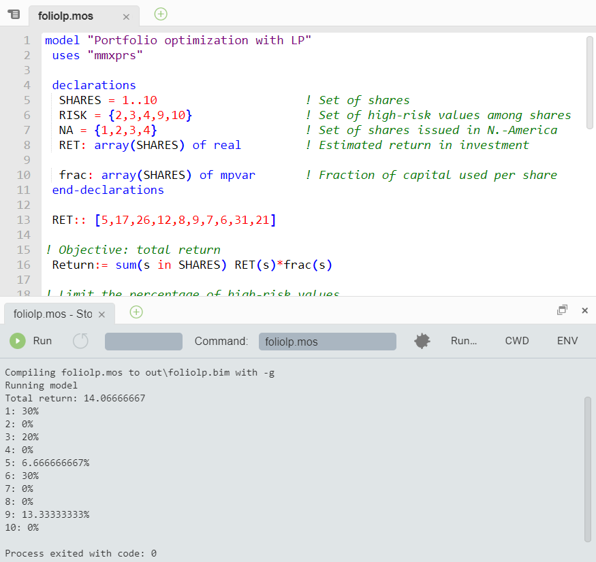
Task: Add a new editor tab
Action: (x=161, y=14)
